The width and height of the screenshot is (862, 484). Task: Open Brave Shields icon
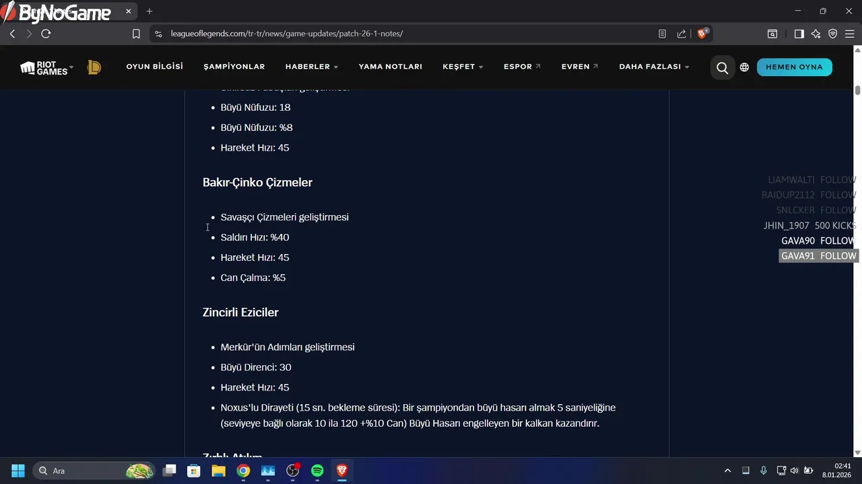(x=703, y=33)
